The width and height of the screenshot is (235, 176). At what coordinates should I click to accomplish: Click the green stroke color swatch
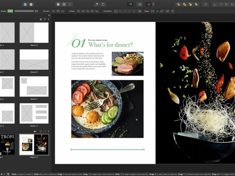(10, 11)
